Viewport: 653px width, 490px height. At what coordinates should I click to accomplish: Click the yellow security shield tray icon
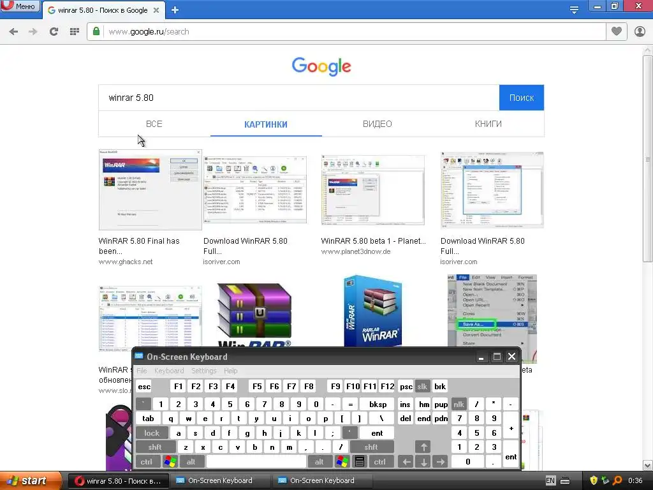[x=594, y=480]
